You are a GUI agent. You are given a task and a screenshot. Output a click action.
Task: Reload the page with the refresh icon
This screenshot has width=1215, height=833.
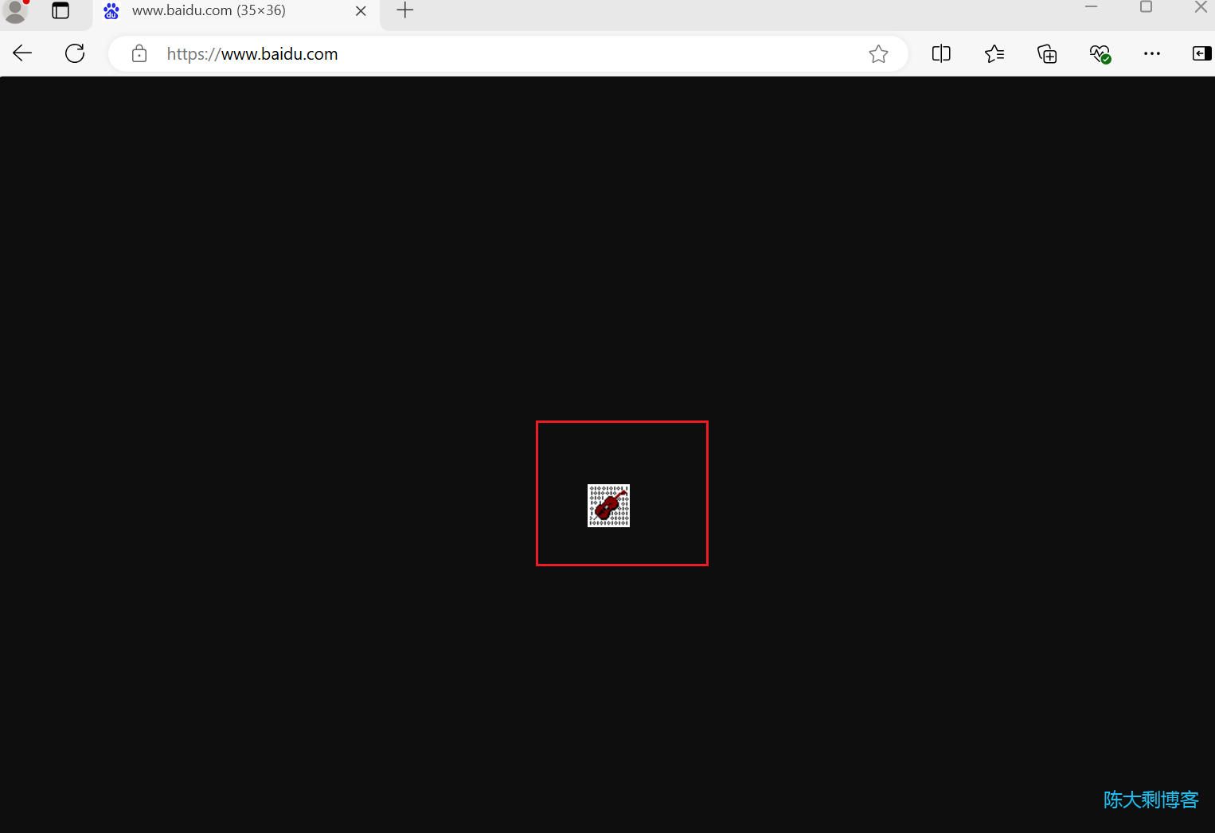click(75, 53)
